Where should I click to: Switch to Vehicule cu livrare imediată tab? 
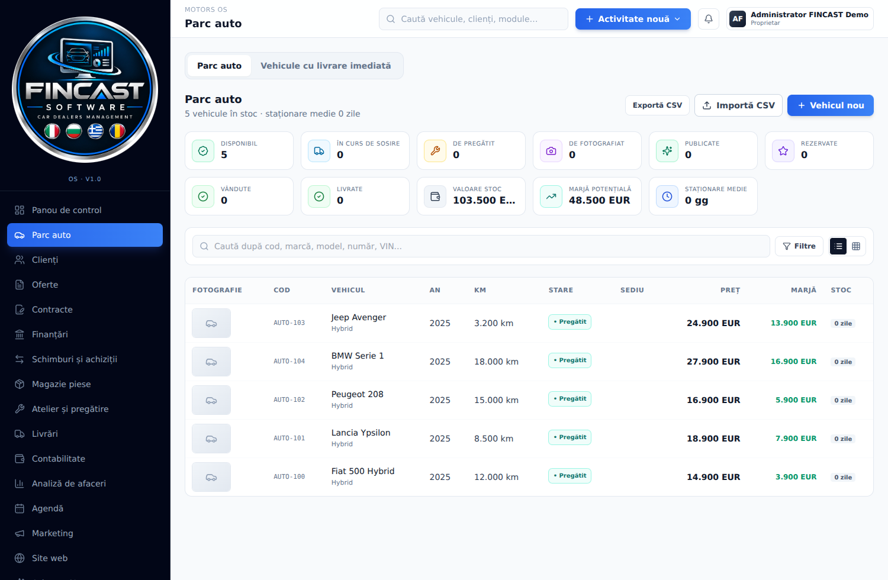tap(326, 66)
